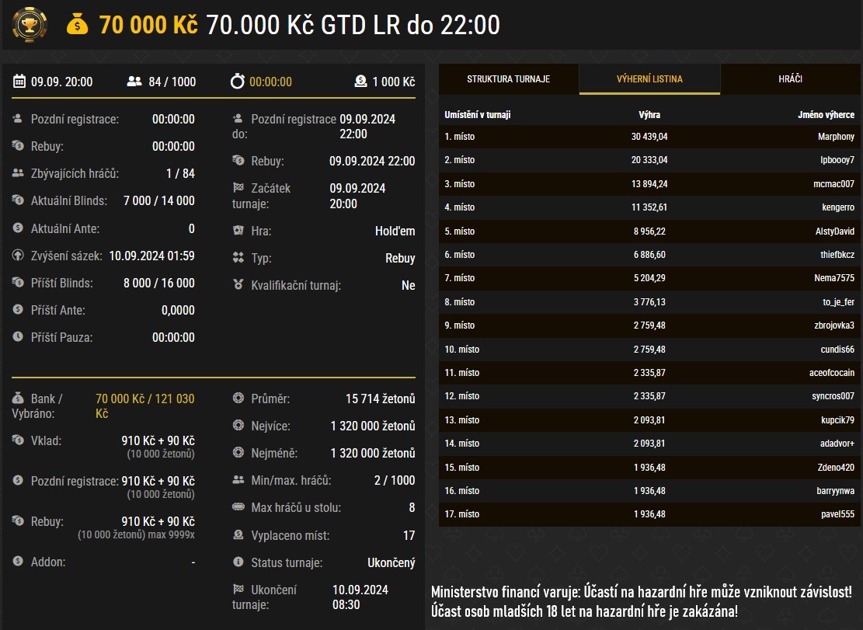Click the icon beside Zbývajících hráčů
Viewport: 863px width, 630px height.
[x=18, y=172]
